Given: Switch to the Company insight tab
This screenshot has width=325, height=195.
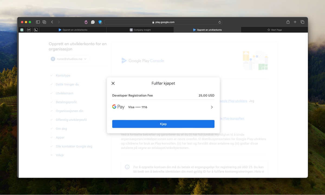Looking at the screenshot, I should coord(140,30).
